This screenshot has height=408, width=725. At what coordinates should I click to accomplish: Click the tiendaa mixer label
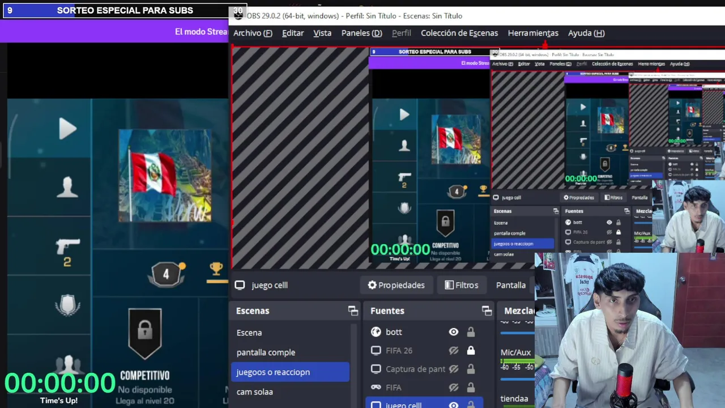click(x=514, y=398)
